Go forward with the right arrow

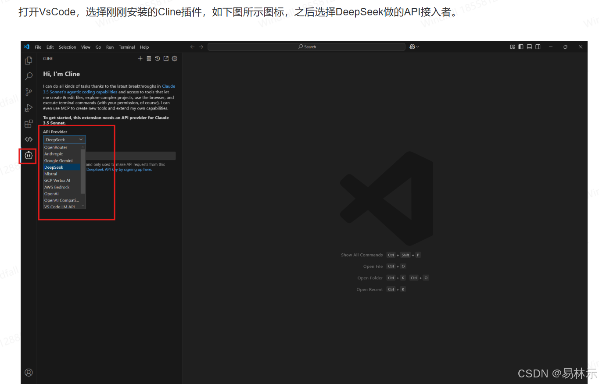pos(201,47)
